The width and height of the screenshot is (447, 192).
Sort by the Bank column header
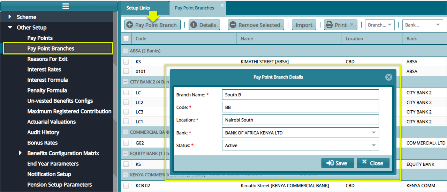424,39
